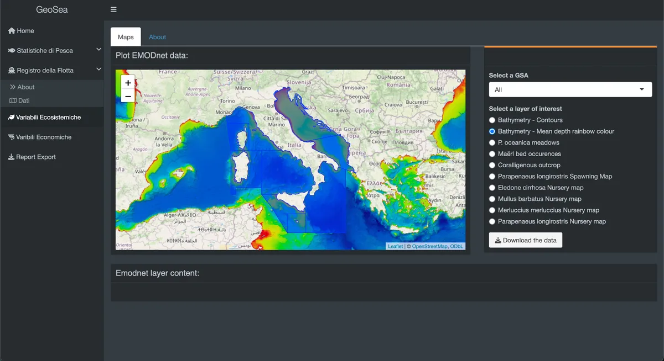
Task: Click the ship icon beside Registro della Flotta
Action: [12, 71]
